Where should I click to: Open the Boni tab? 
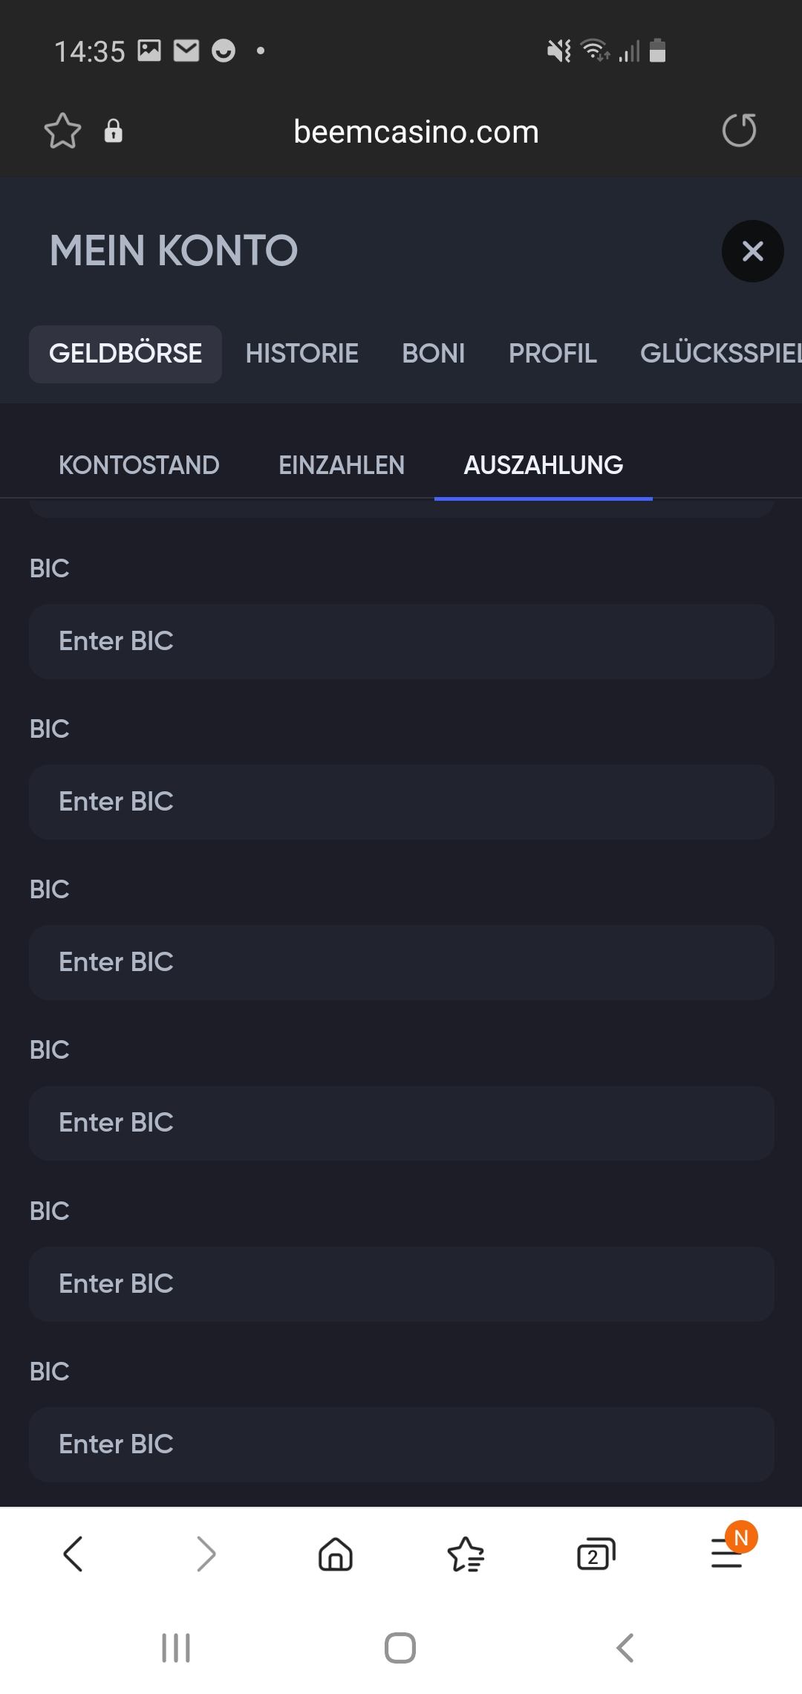point(433,354)
